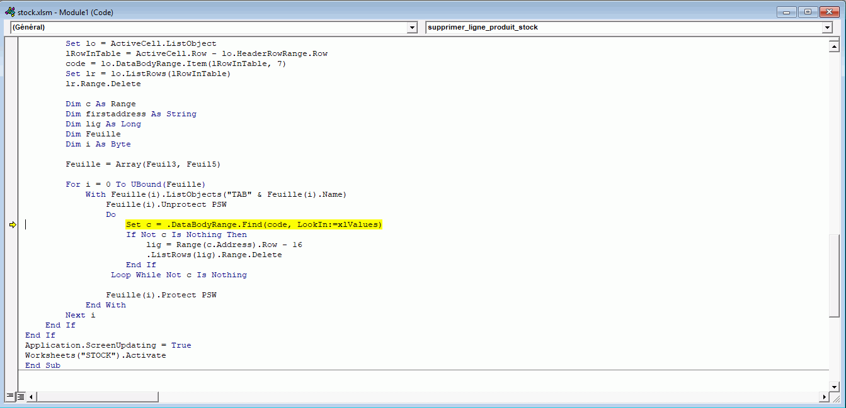Click the 'With Feuille(i).ListObjects' line

coord(217,194)
